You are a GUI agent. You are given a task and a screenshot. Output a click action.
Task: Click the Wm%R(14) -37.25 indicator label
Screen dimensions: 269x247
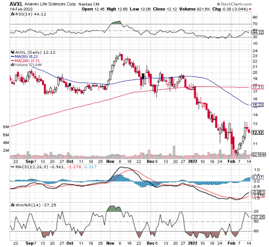[x=35, y=205]
